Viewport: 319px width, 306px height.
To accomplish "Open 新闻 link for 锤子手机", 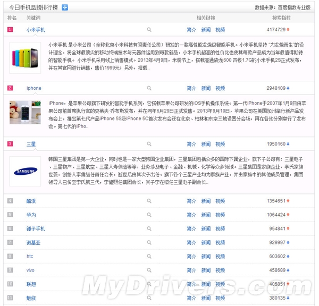I will (x=206, y=229).
